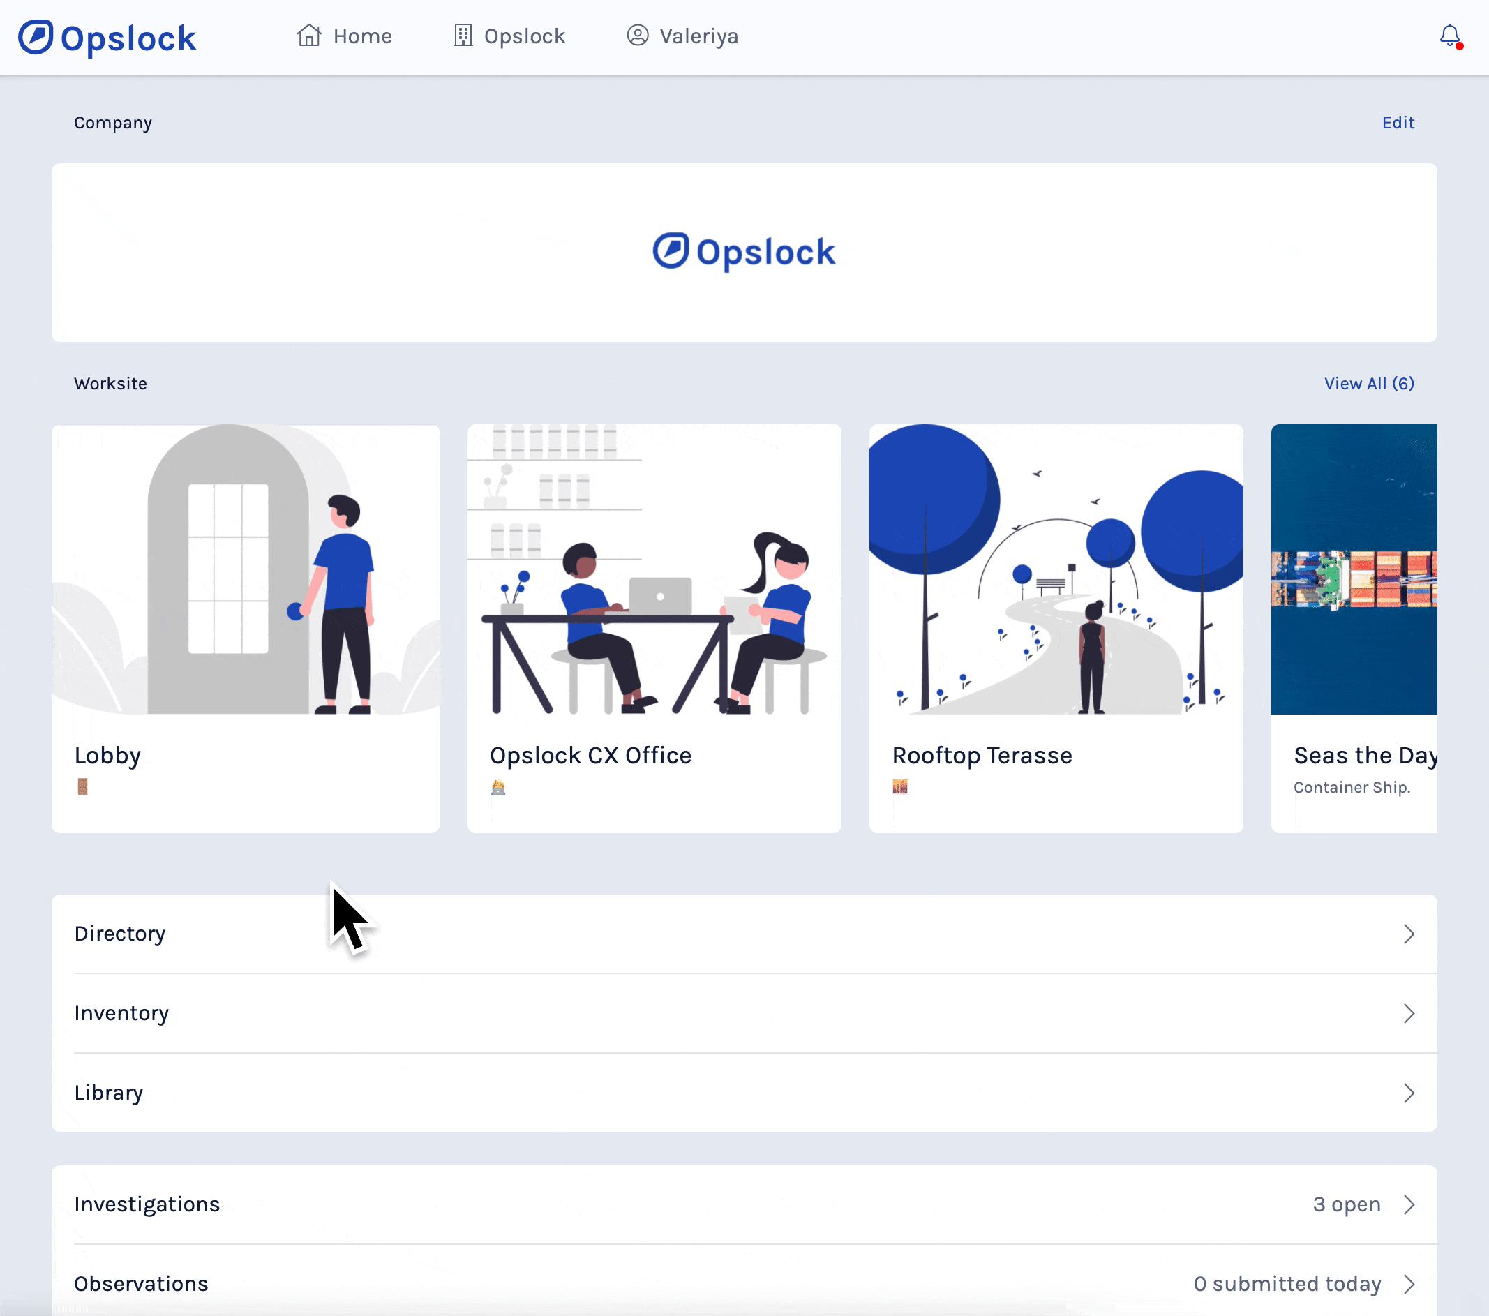
Task: Click the Edit company link
Action: [1397, 122]
